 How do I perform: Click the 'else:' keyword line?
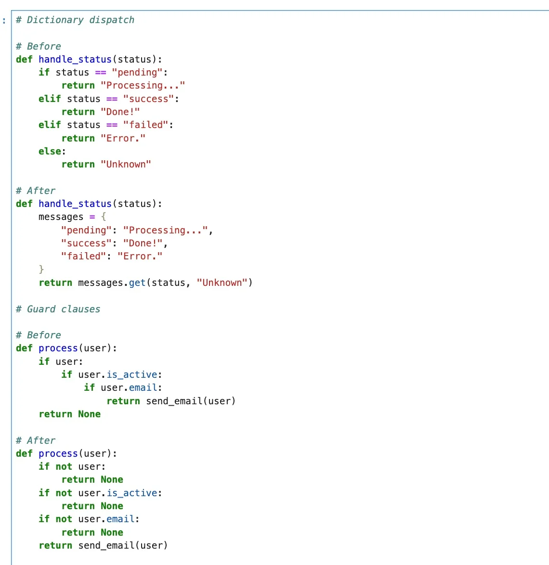tap(52, 151)
